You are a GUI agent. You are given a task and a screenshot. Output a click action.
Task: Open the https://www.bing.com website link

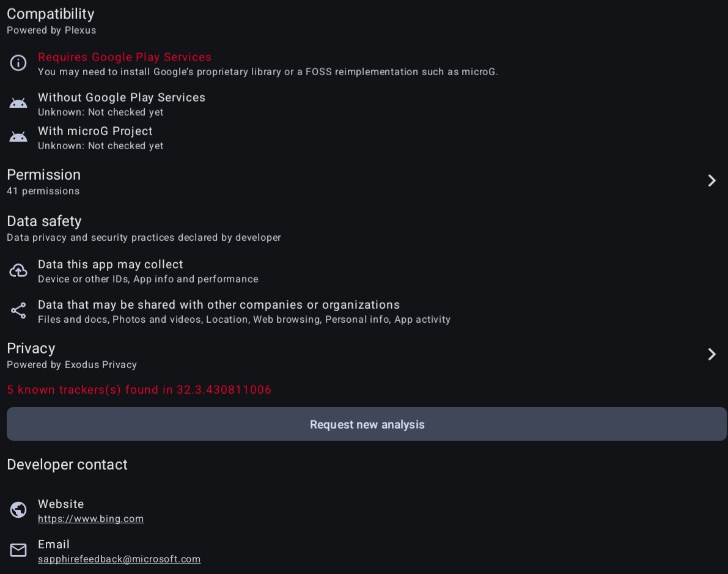(90, 519)
